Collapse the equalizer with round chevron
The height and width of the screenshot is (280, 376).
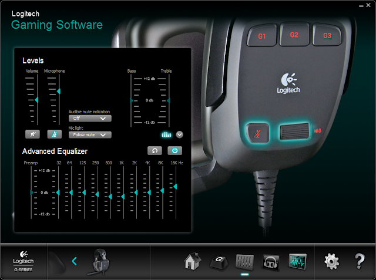[179, 134]
